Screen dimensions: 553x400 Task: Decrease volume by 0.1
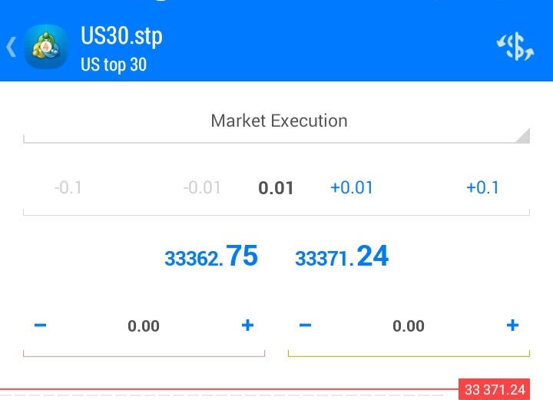(x=68, y=188)
